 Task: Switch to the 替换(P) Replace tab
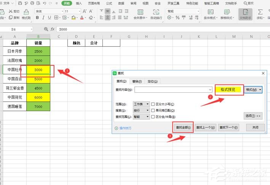pyautogui.click(x=137, y=81)
